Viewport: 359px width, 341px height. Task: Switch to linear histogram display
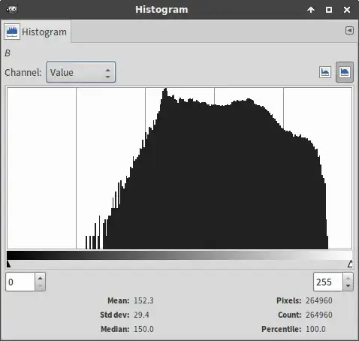coord(325,72)
